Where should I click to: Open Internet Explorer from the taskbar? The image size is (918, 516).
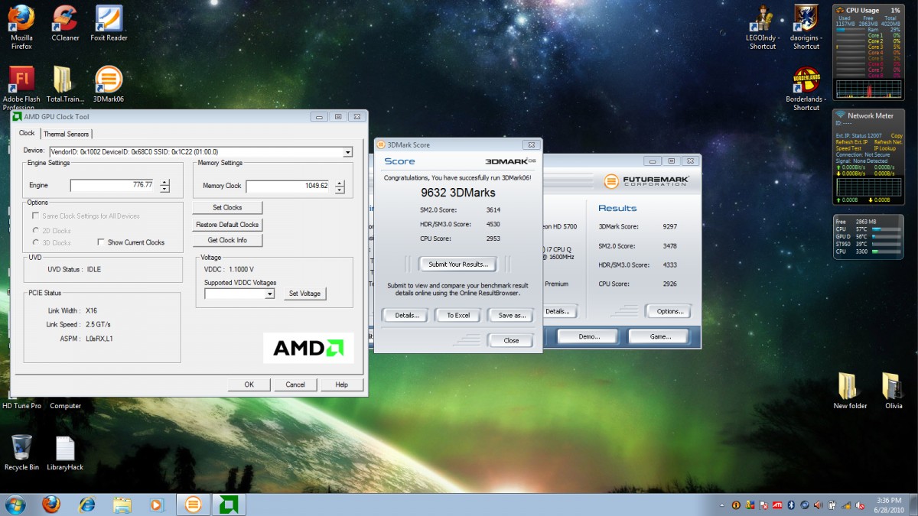coord(86,505)
